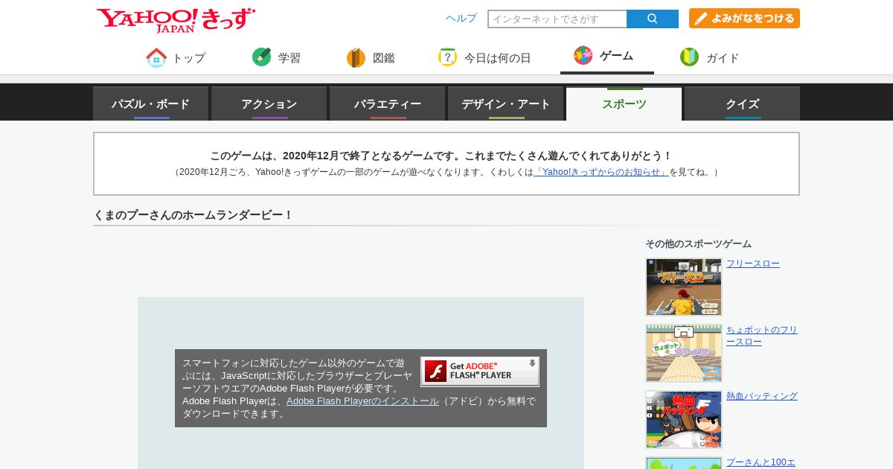Open プーさんと100エ text link

(x=761, y=462)
